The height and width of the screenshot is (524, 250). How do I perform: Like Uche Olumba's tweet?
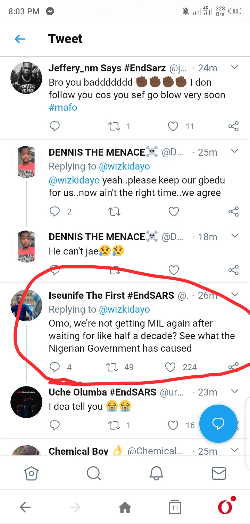[173, 425]
